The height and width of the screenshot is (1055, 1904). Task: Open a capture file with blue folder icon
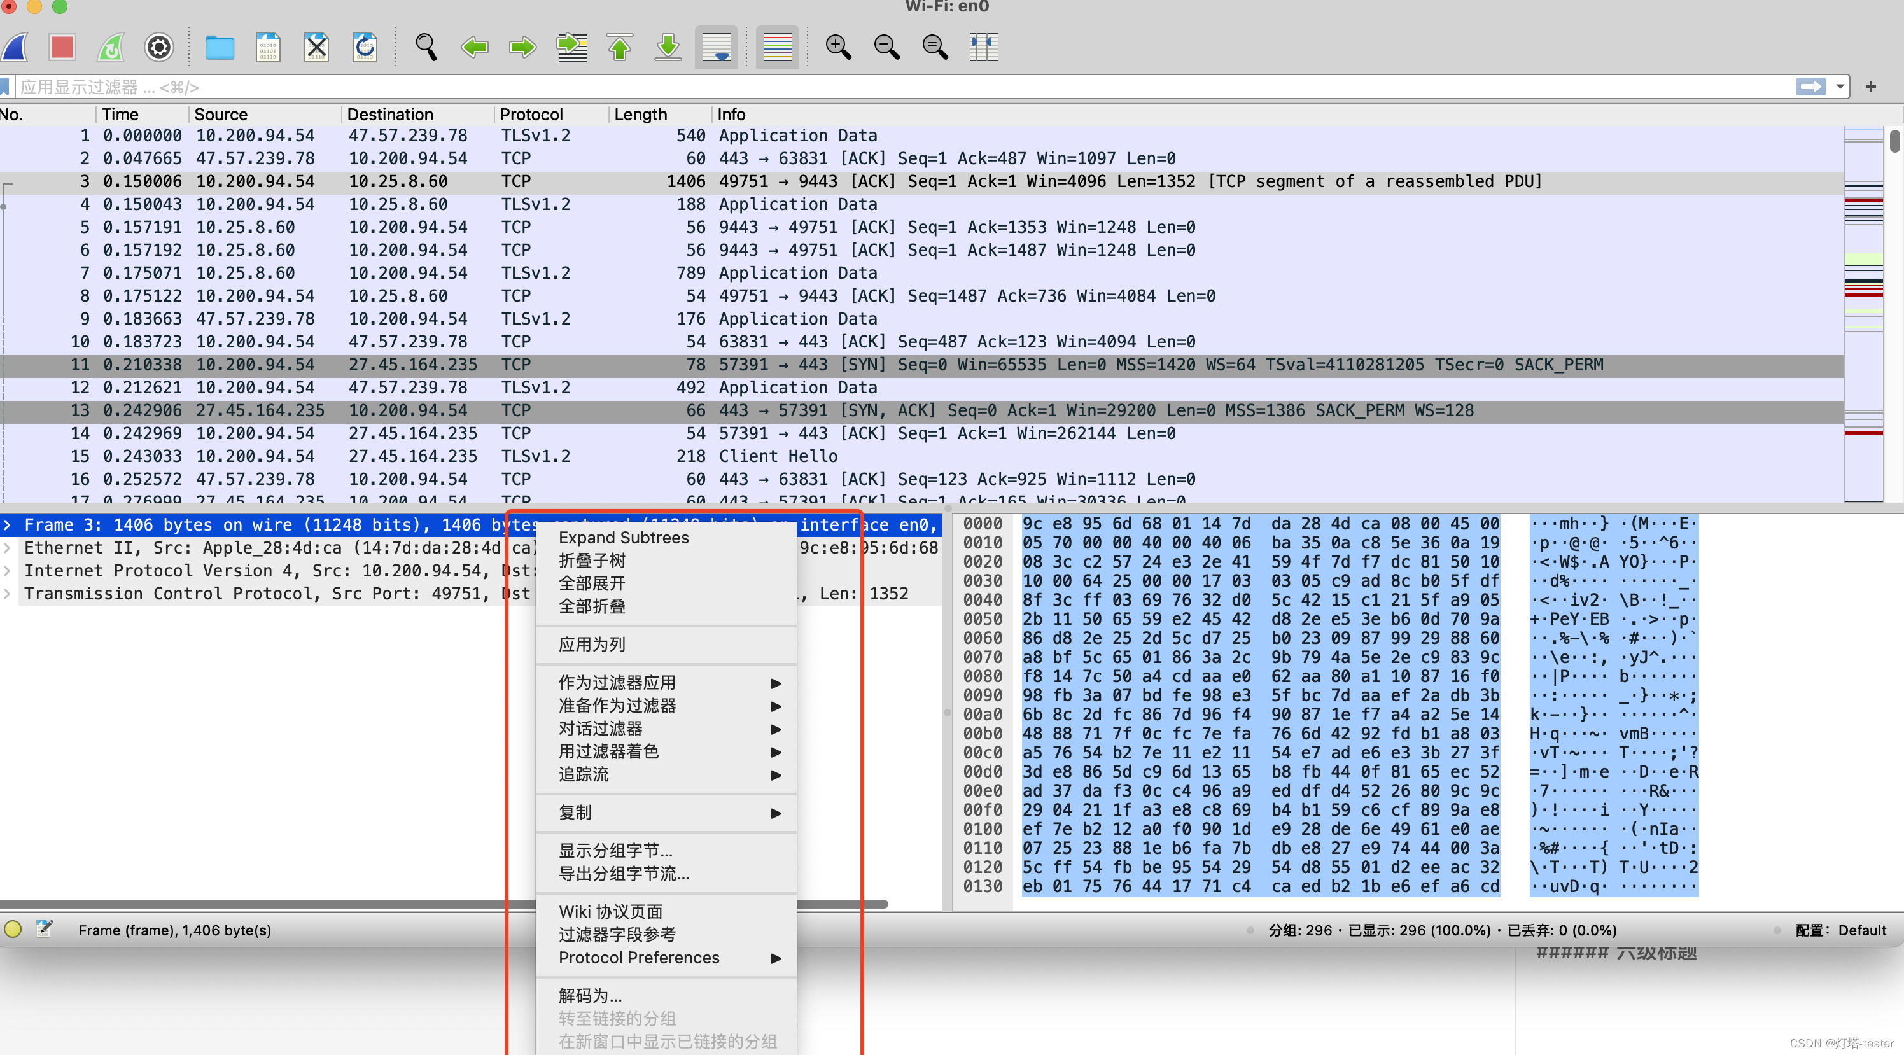pyautogui.click(x=220, y=47)
